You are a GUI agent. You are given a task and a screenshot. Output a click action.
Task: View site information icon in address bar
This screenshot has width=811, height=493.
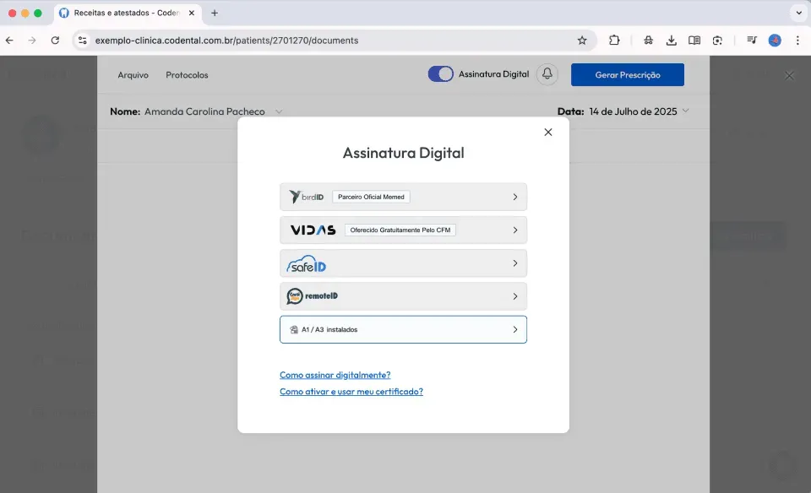[x=82, y=41]
